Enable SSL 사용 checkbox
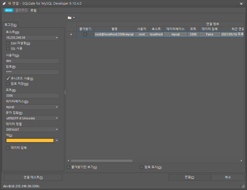This screenshot has height=190, width=247. 8,49
